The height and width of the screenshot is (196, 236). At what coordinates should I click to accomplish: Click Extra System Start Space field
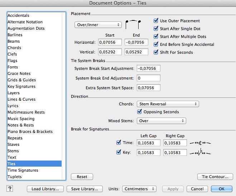148,88
